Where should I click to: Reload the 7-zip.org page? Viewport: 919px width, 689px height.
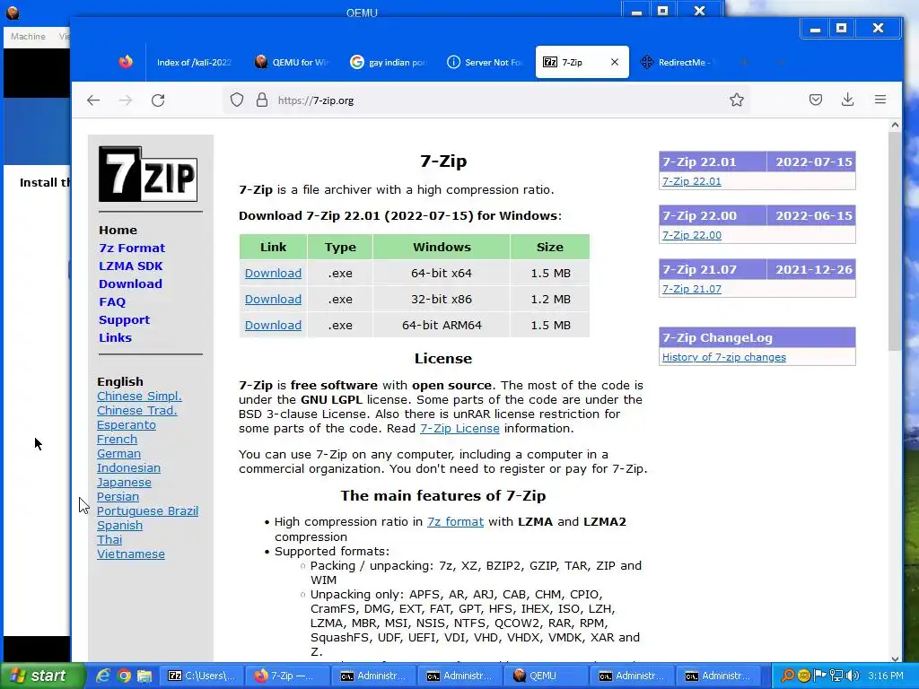pos(158,100)
